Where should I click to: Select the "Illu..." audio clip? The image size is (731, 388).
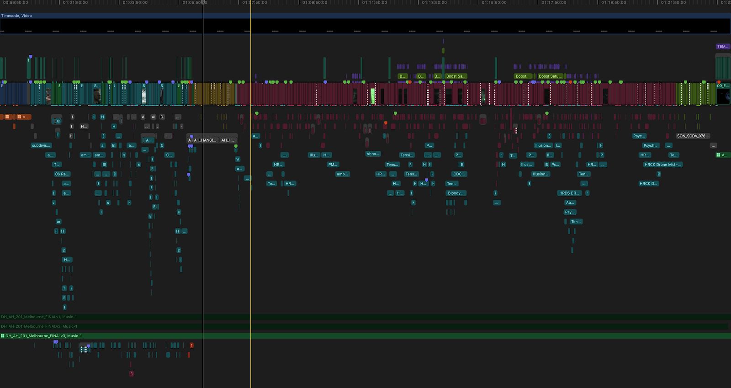coord(313,155)
